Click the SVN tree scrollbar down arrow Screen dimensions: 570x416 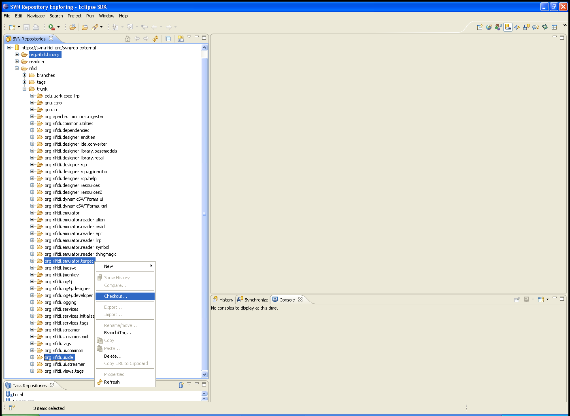tap(204, 375)
